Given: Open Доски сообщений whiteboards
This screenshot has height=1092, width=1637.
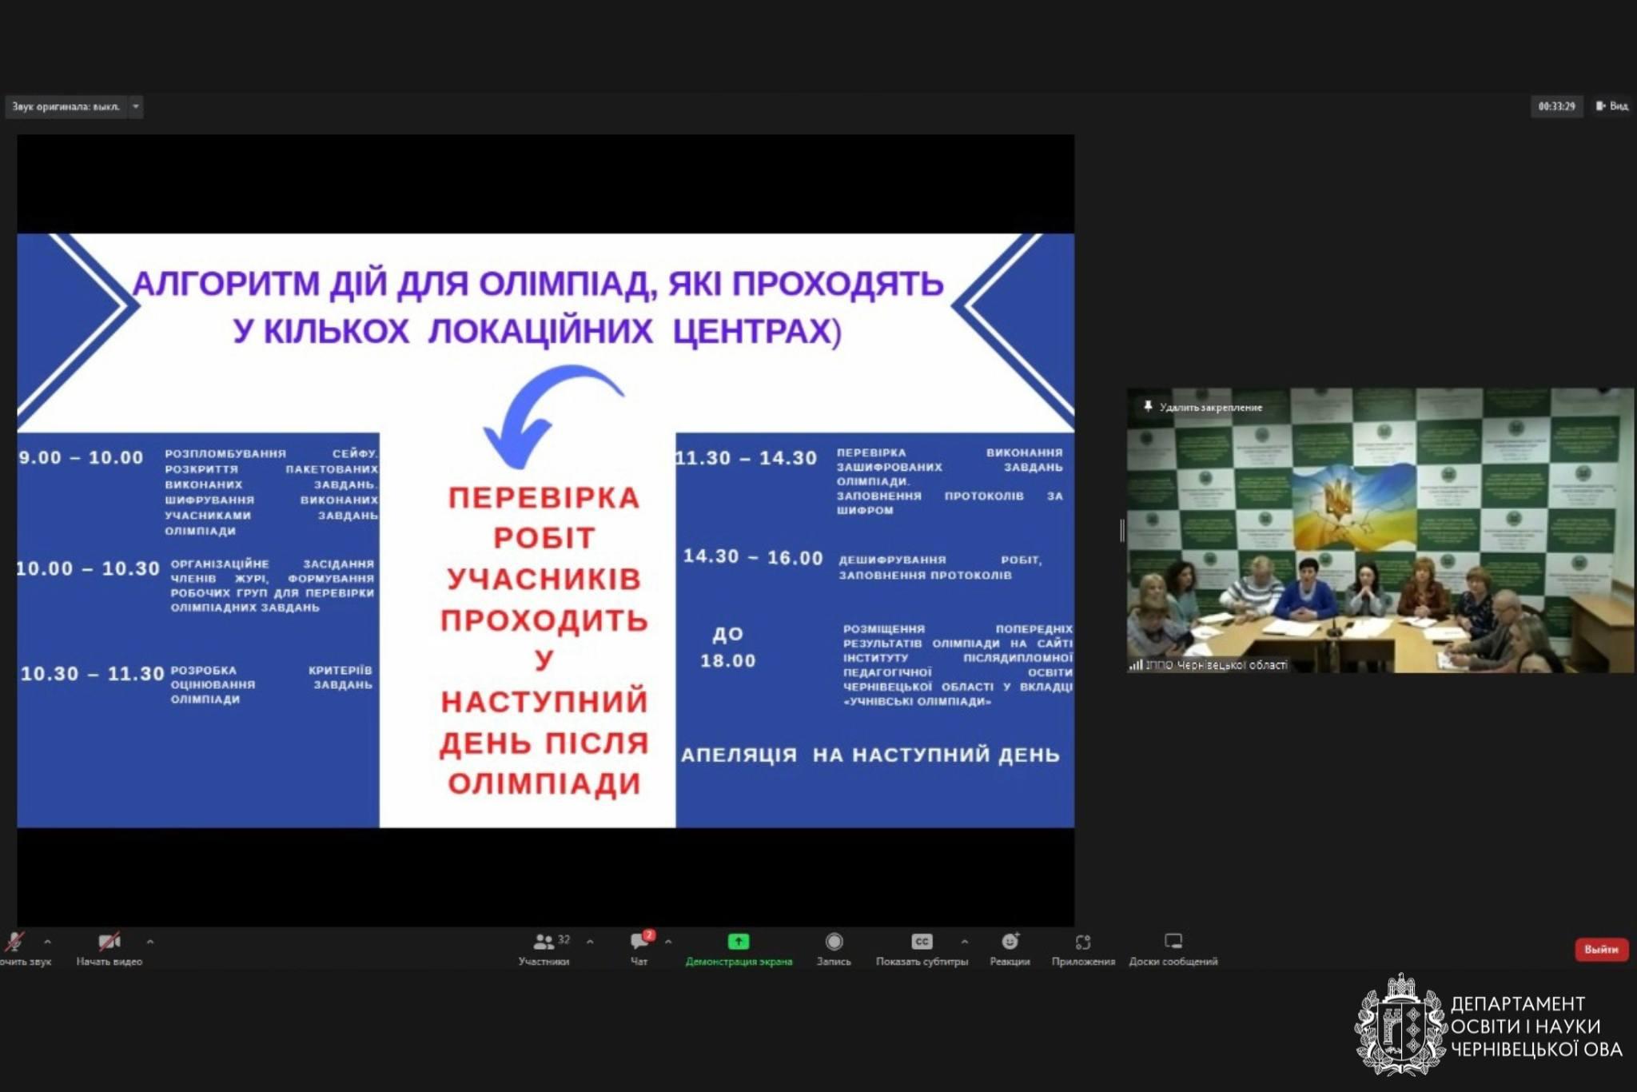Looking at the screenshot, I should click(1173, 943).
